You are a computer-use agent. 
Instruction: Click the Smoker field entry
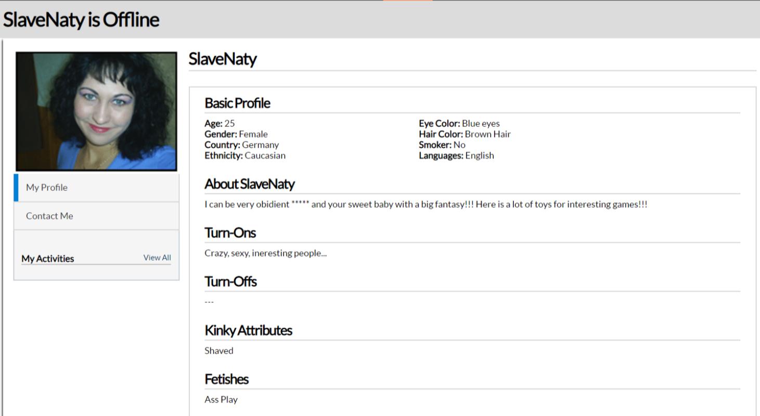click(442, 145)
